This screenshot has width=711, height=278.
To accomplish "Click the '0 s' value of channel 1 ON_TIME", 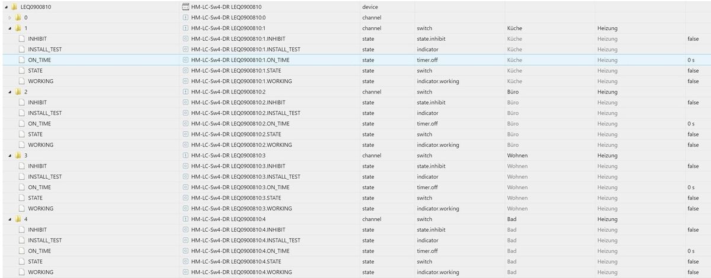I will click(691, 60).
